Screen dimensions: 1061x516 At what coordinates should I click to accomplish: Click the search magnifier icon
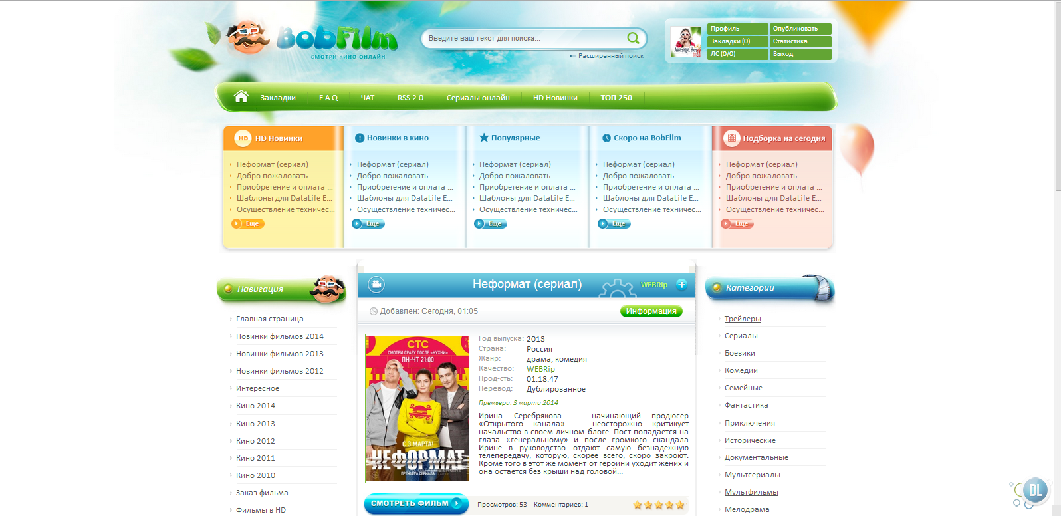(633, 38)
